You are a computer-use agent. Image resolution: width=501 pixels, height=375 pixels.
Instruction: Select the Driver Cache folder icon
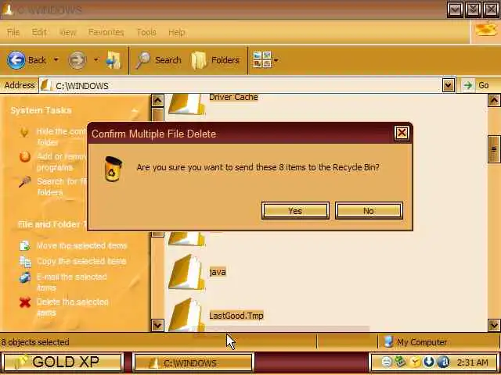point(186,104)
